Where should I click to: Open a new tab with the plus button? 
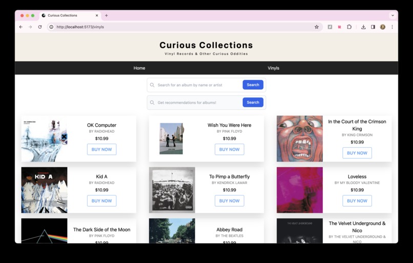point(107,15)
